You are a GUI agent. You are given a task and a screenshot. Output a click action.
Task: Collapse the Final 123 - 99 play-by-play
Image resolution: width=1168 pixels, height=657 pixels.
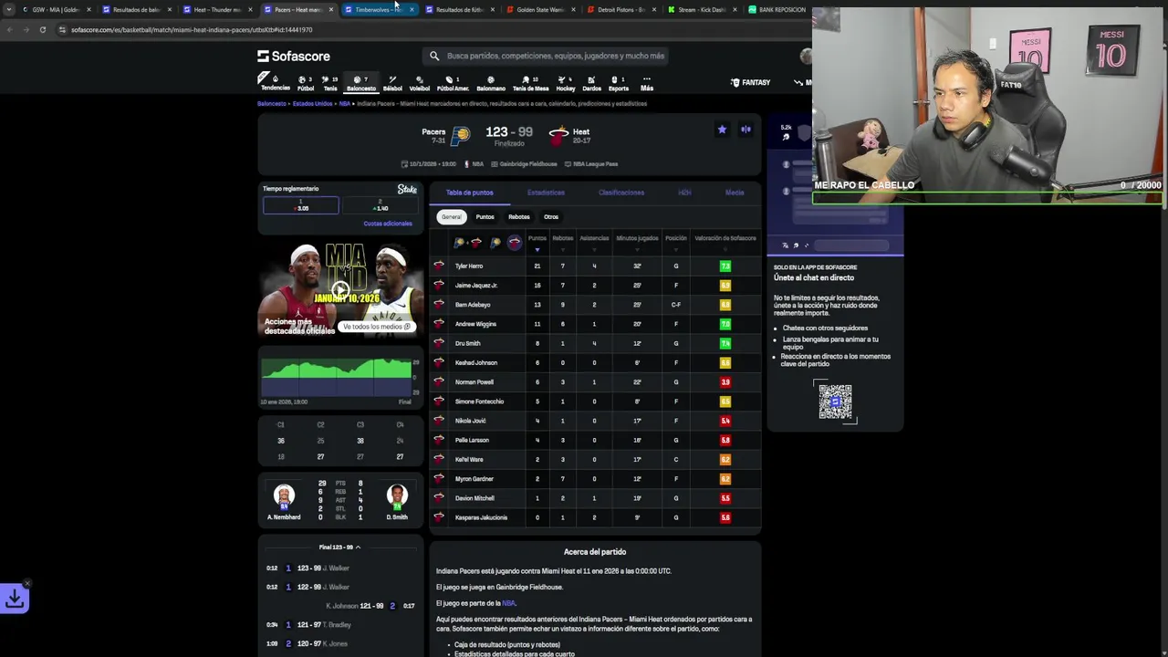(x=340, y=547)
